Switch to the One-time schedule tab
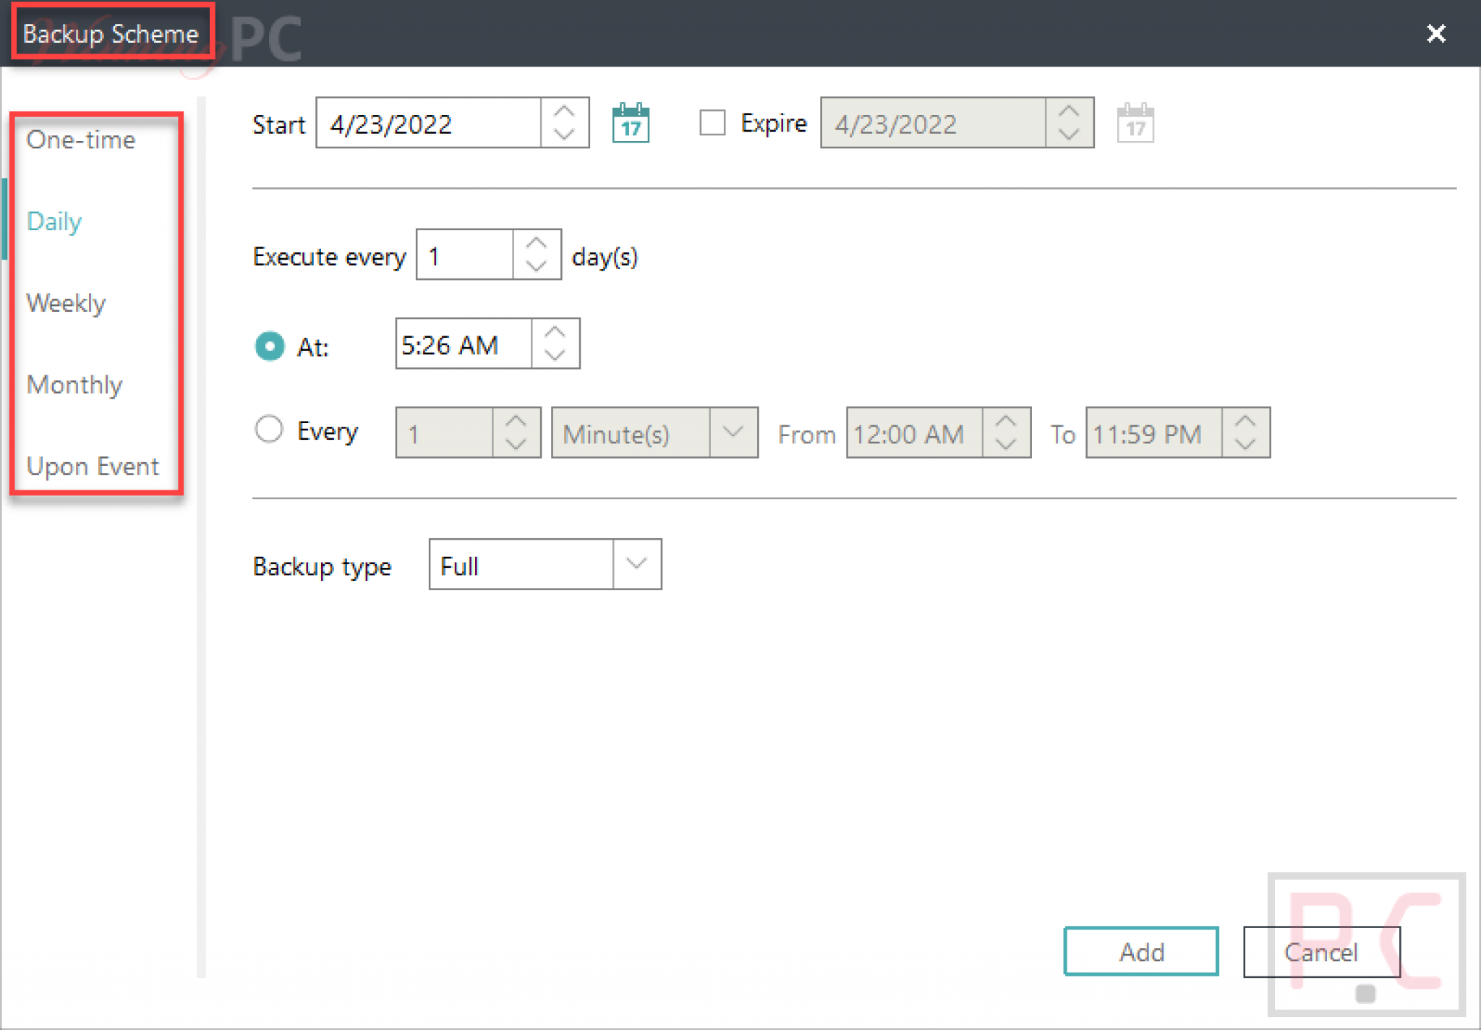The width and height of the screenshot is (1481, 1030). pos(81,140)
